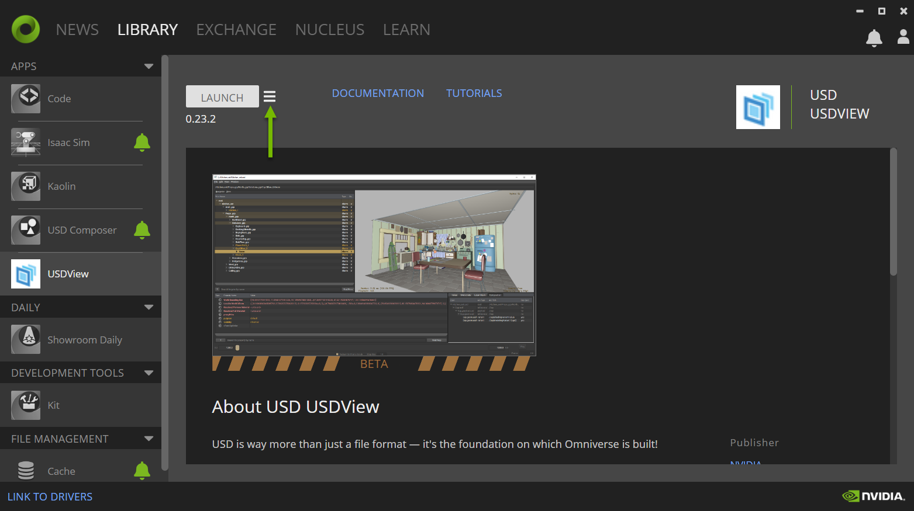
Task: Click the BETA label under screenshot
Action: tap(374, 364)
